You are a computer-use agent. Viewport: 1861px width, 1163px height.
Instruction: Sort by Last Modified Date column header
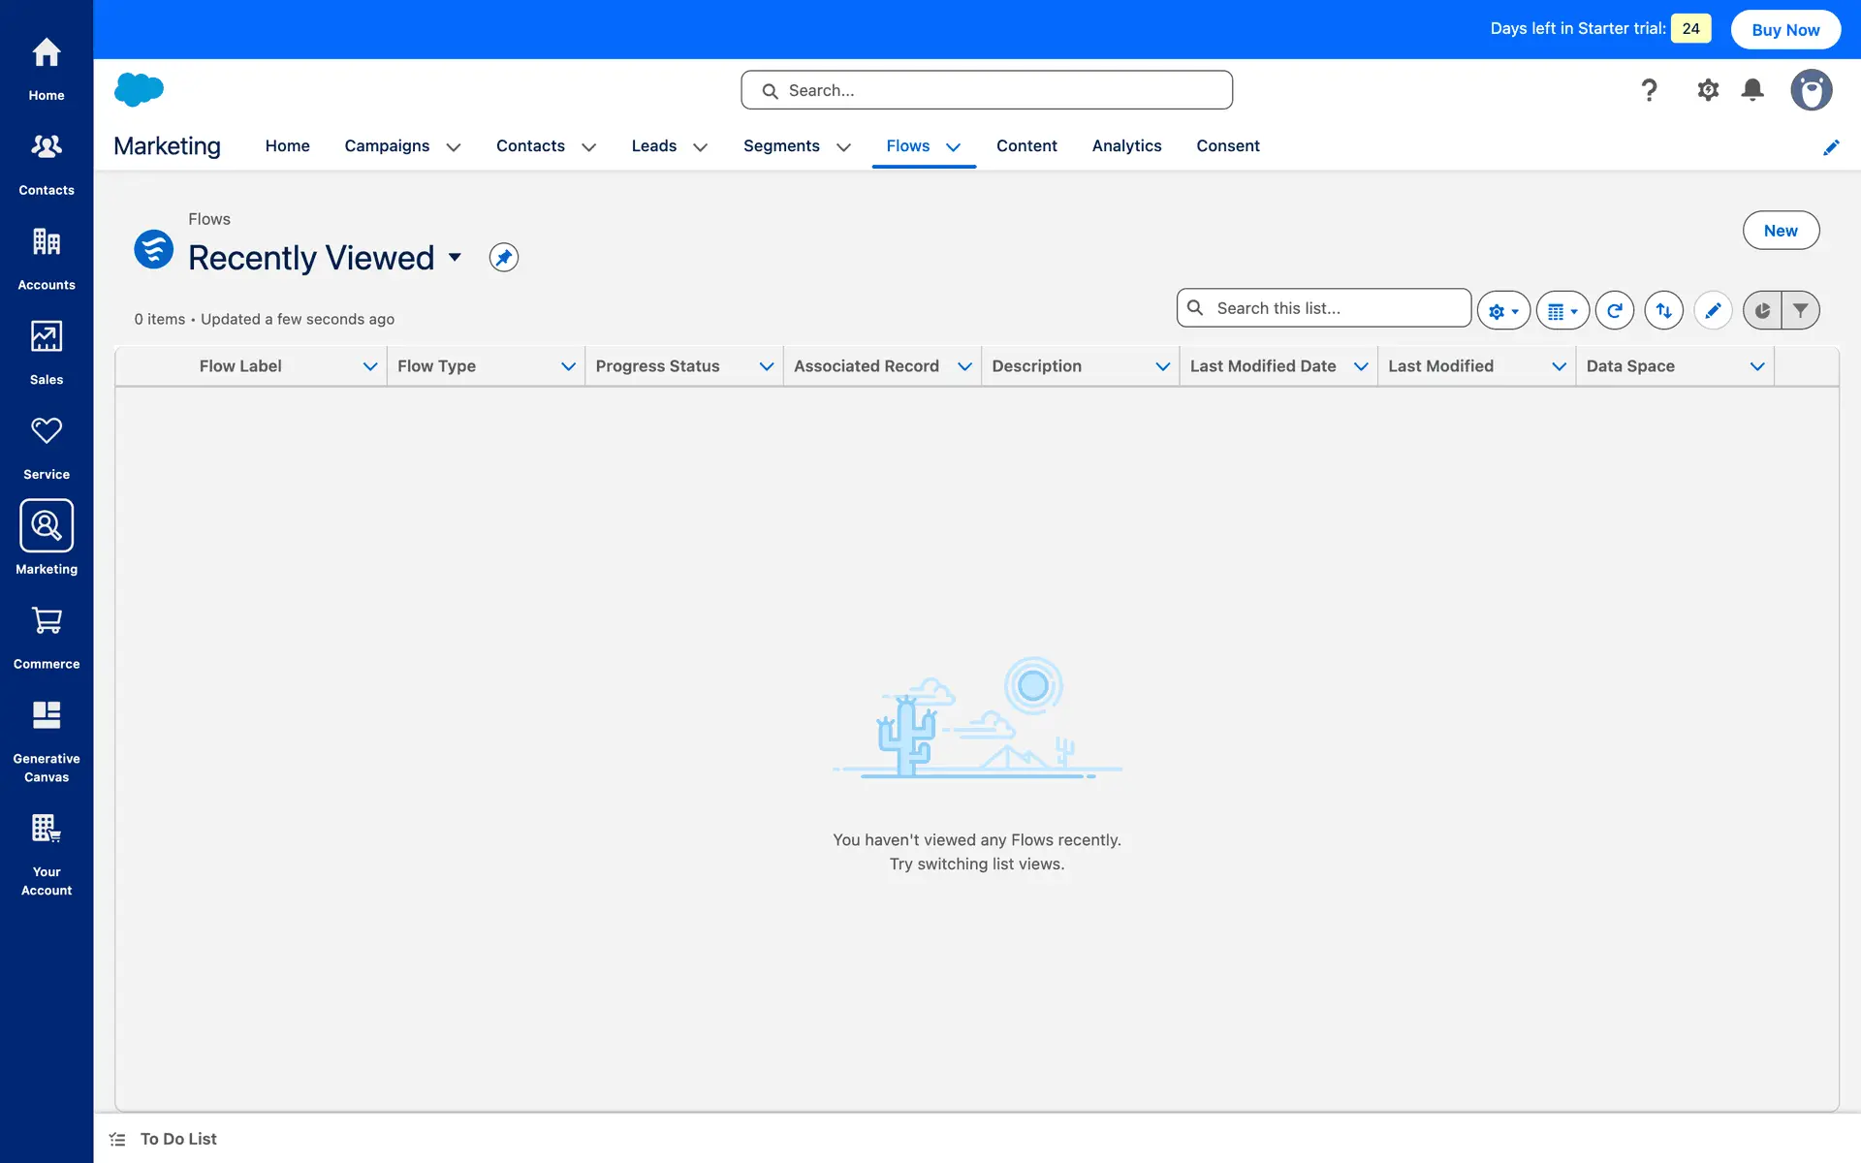click(x=1262, y=366)
